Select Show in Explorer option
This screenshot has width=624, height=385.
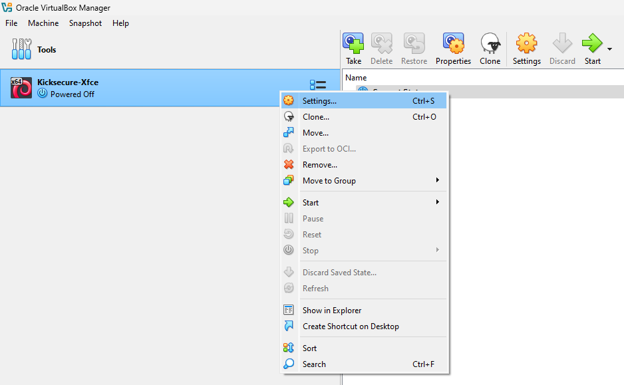332,311
